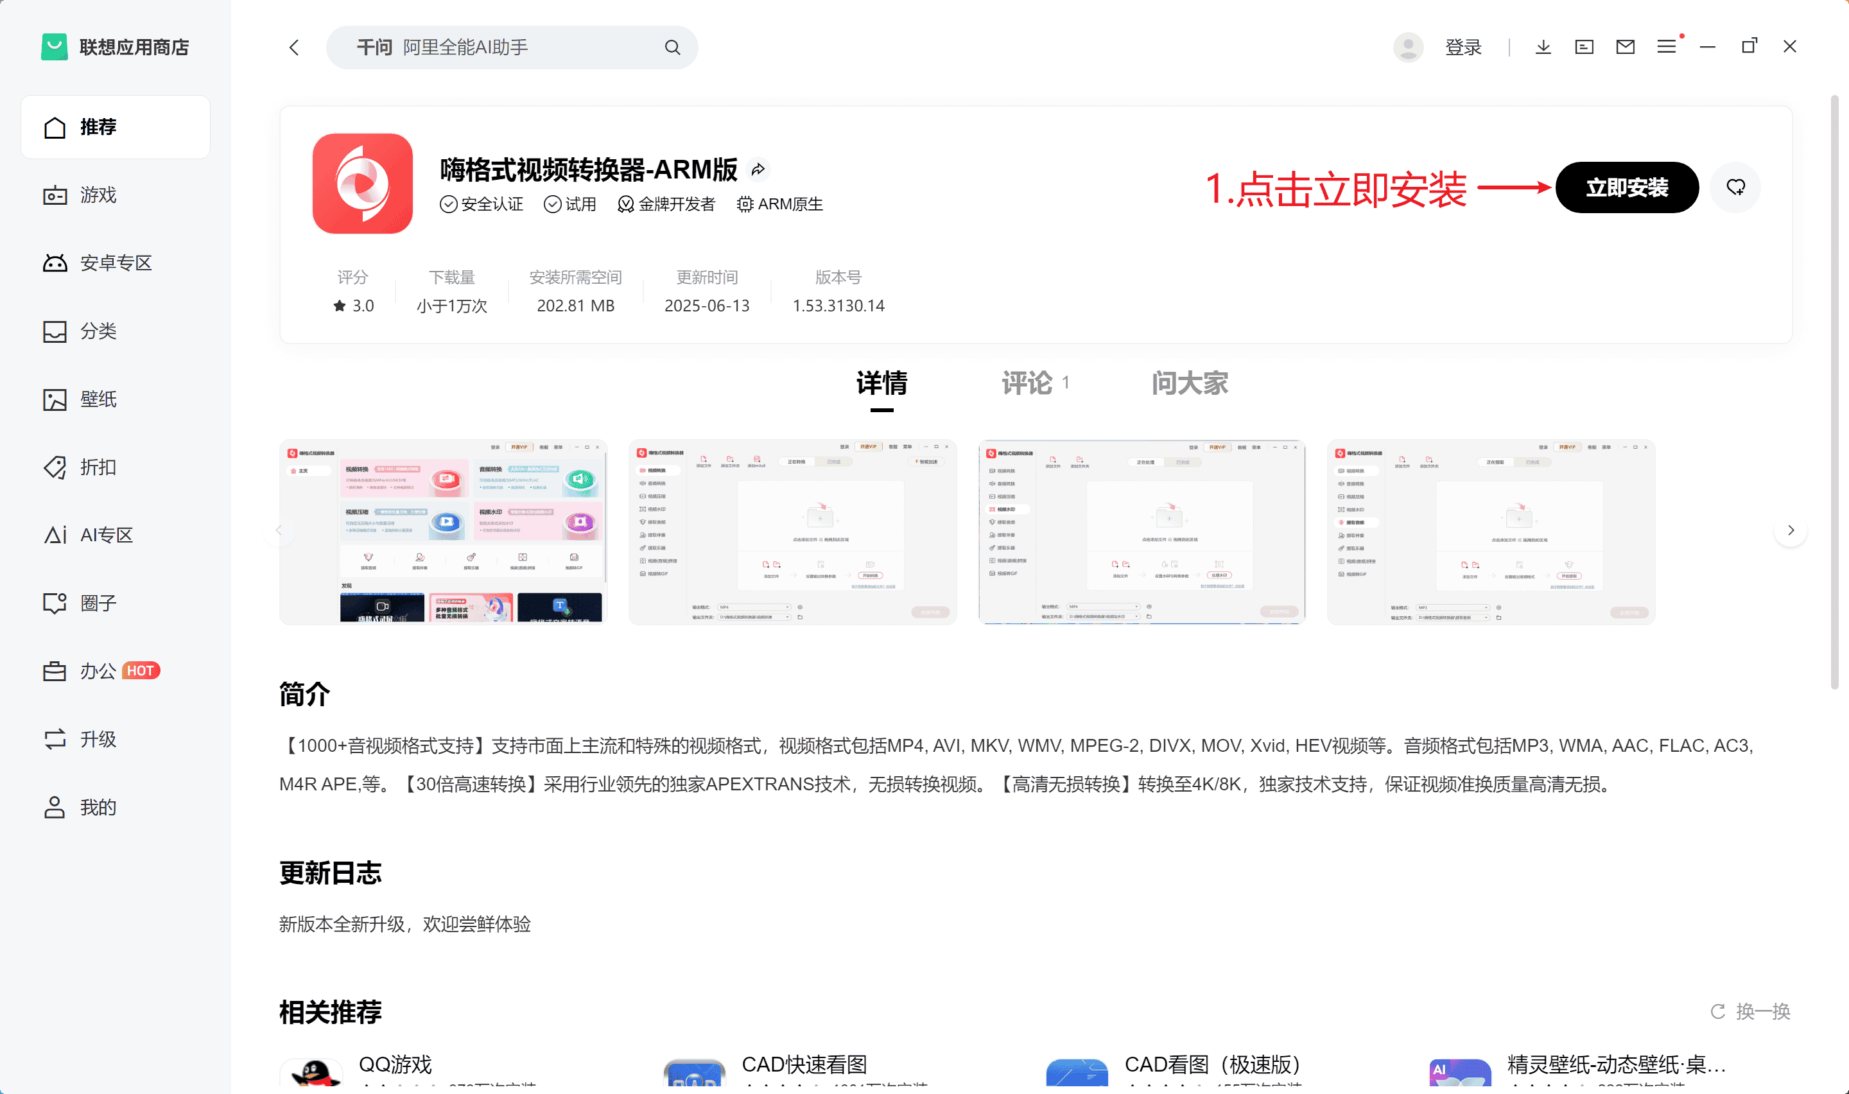This screenshot has width=1849, height=1094.
Task: Switch to the 详情 tab
Action: click(881, 383)
